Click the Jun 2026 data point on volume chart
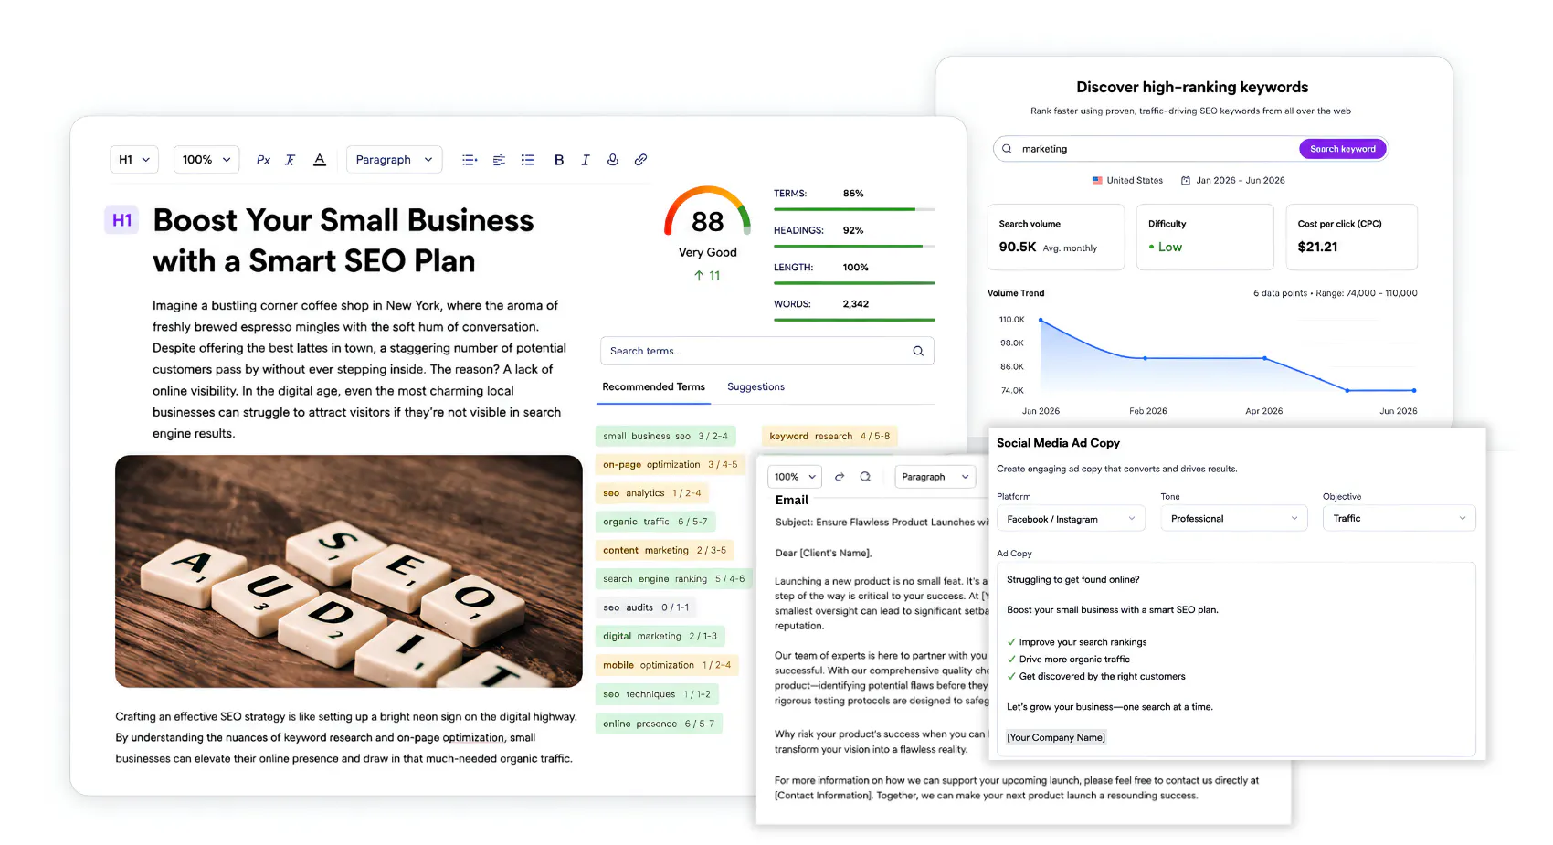 coord(1414,391)
